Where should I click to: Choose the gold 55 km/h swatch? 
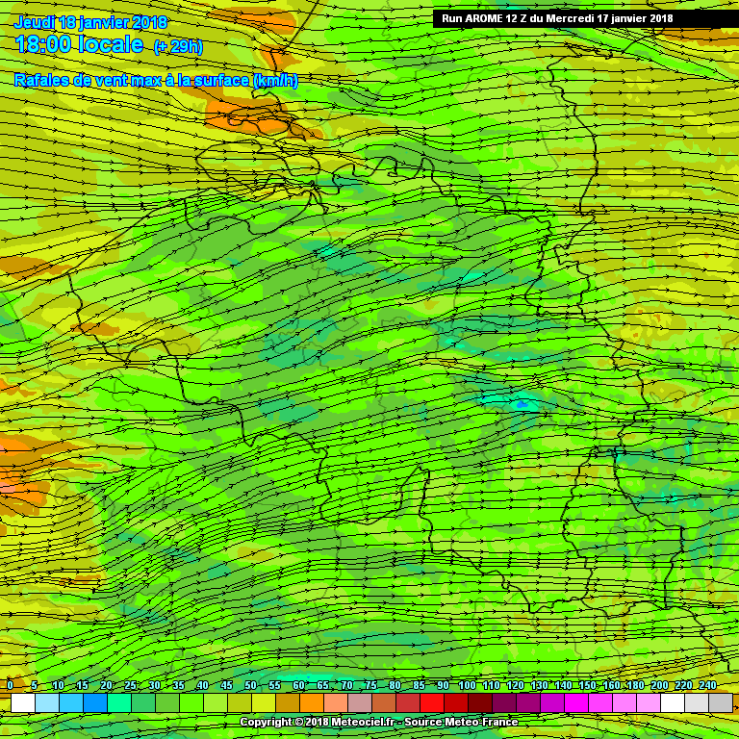tap(288, 702)
